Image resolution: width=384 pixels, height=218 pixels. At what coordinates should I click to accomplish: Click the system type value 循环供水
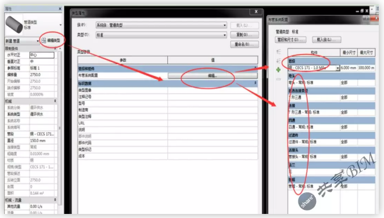click(42, 114)
